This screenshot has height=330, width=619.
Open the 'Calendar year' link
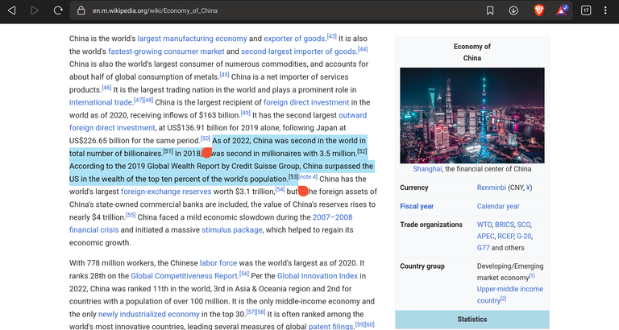coord(498,206)
